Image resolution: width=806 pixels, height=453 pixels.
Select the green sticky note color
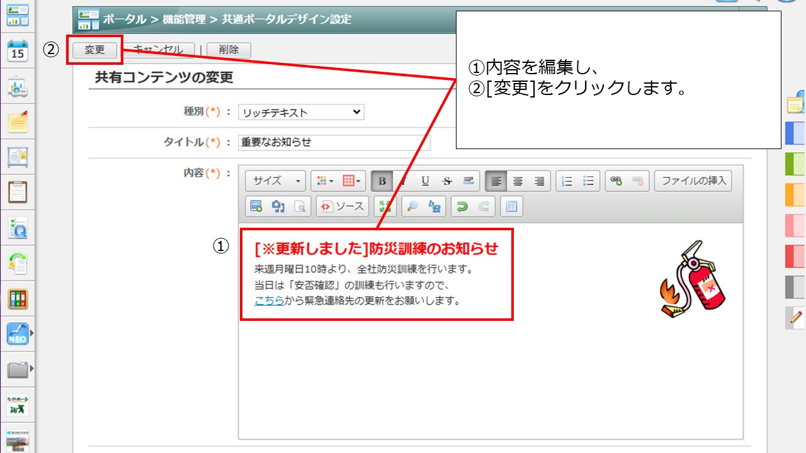click(795, 164)
